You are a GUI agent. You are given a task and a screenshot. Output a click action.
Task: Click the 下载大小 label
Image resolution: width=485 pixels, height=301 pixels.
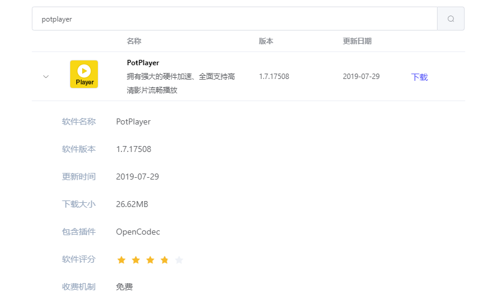pos(79,204)
